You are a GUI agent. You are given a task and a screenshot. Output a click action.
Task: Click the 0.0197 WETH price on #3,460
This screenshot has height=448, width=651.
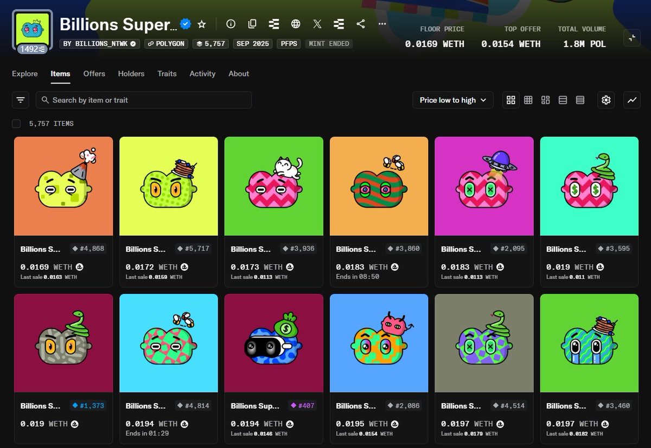[x=573, y=424]
